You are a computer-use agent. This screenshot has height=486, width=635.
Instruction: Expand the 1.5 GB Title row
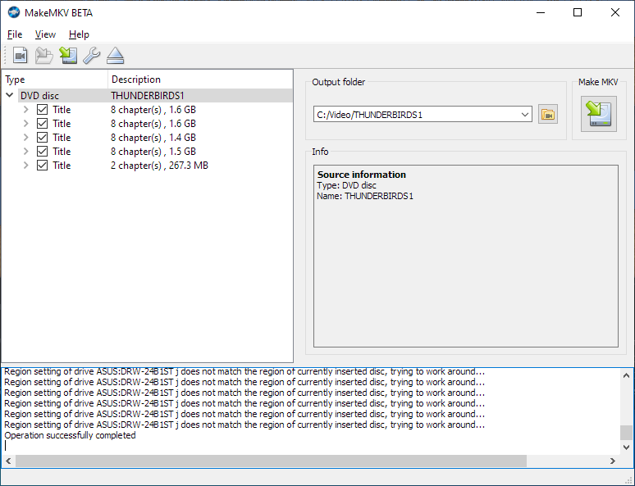click(x=26, y=152)
